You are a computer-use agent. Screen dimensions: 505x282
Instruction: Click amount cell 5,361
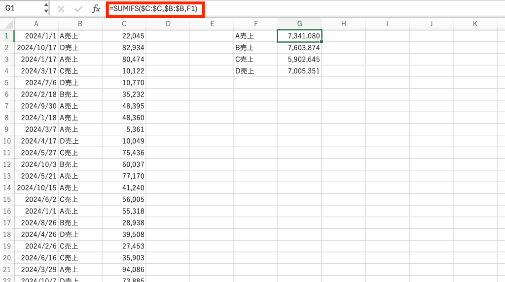124,129
